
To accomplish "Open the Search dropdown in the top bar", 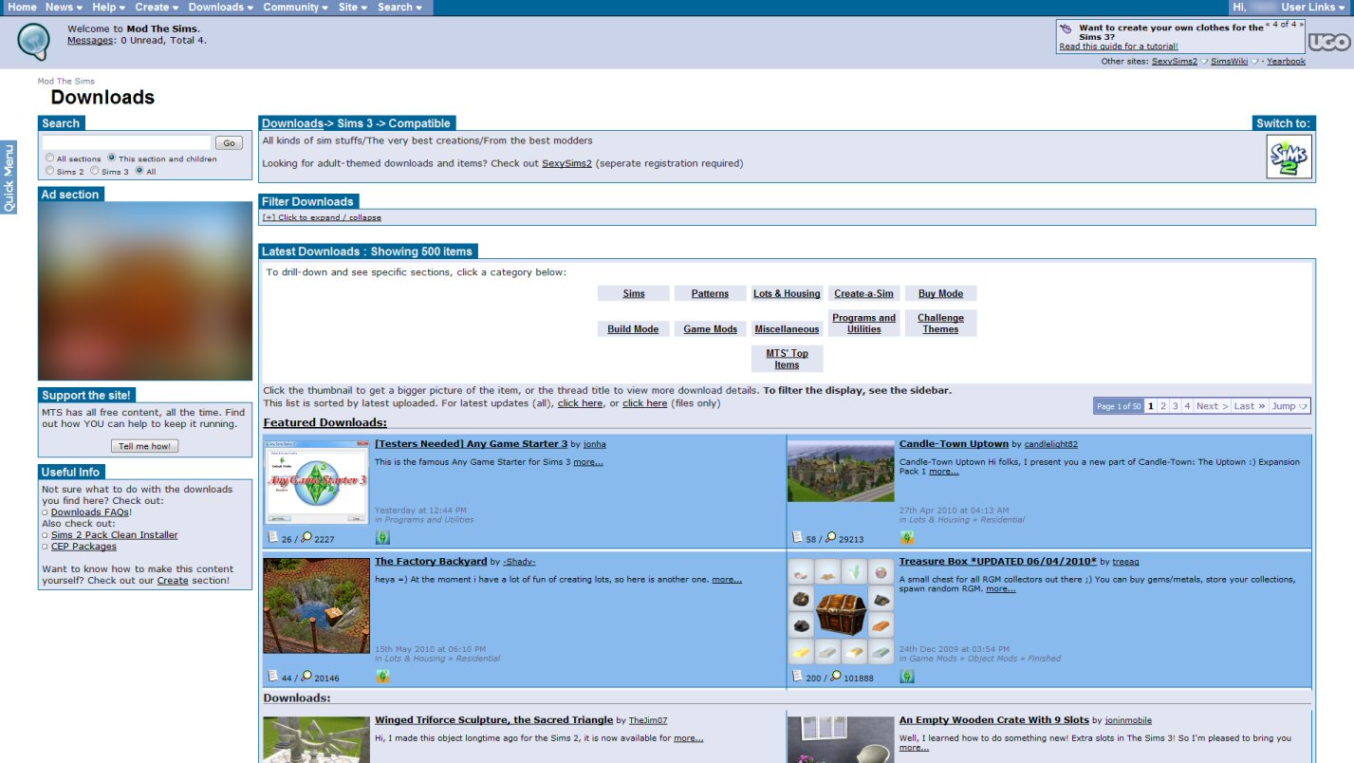I will click(399, 7).
